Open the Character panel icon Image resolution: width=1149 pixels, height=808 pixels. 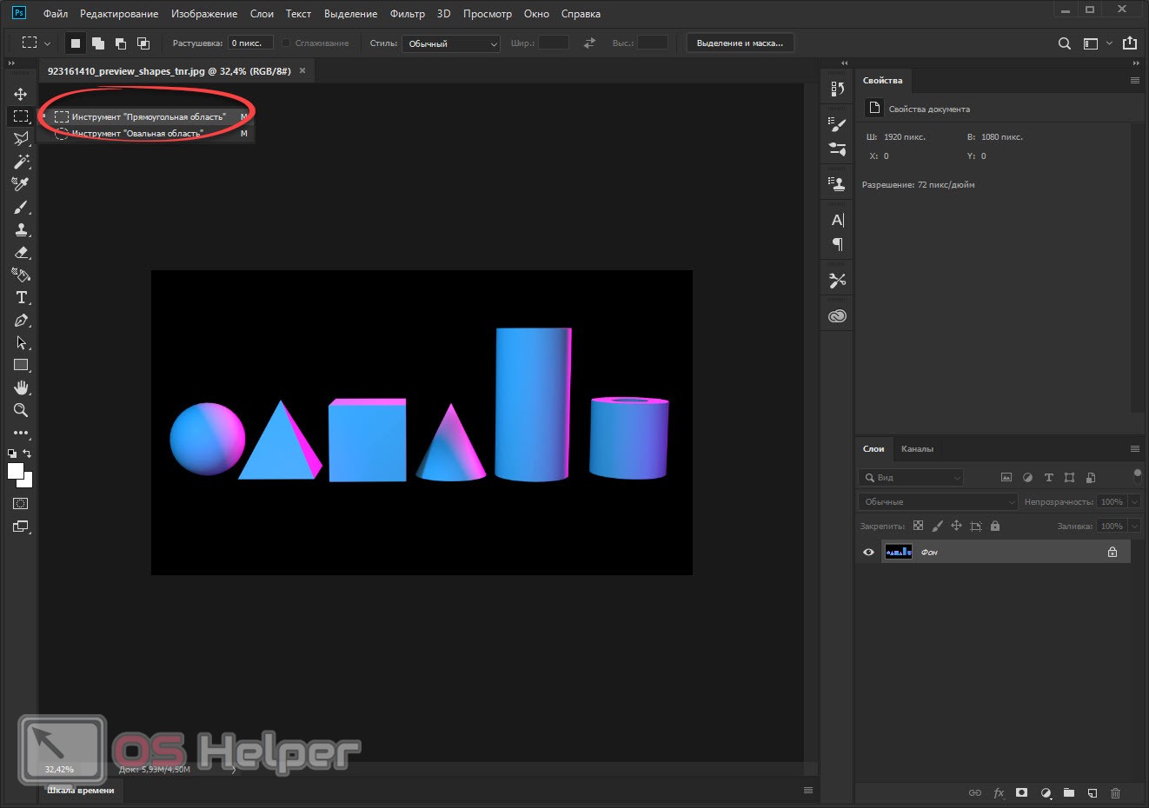837,220
